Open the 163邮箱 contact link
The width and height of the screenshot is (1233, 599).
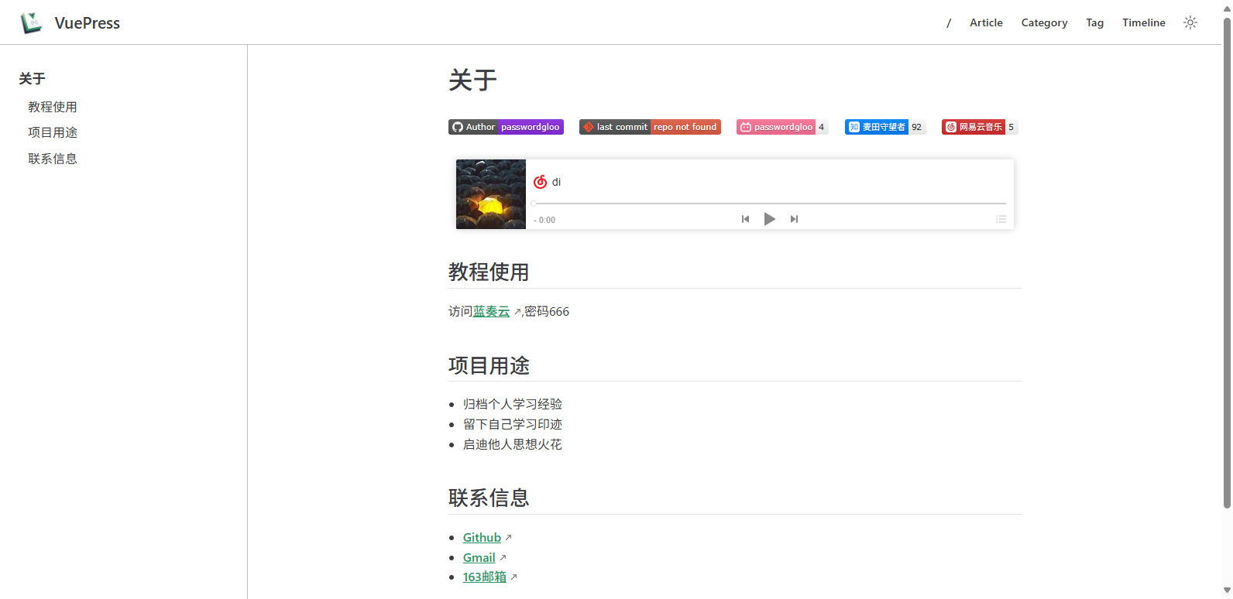click(485, 577)
